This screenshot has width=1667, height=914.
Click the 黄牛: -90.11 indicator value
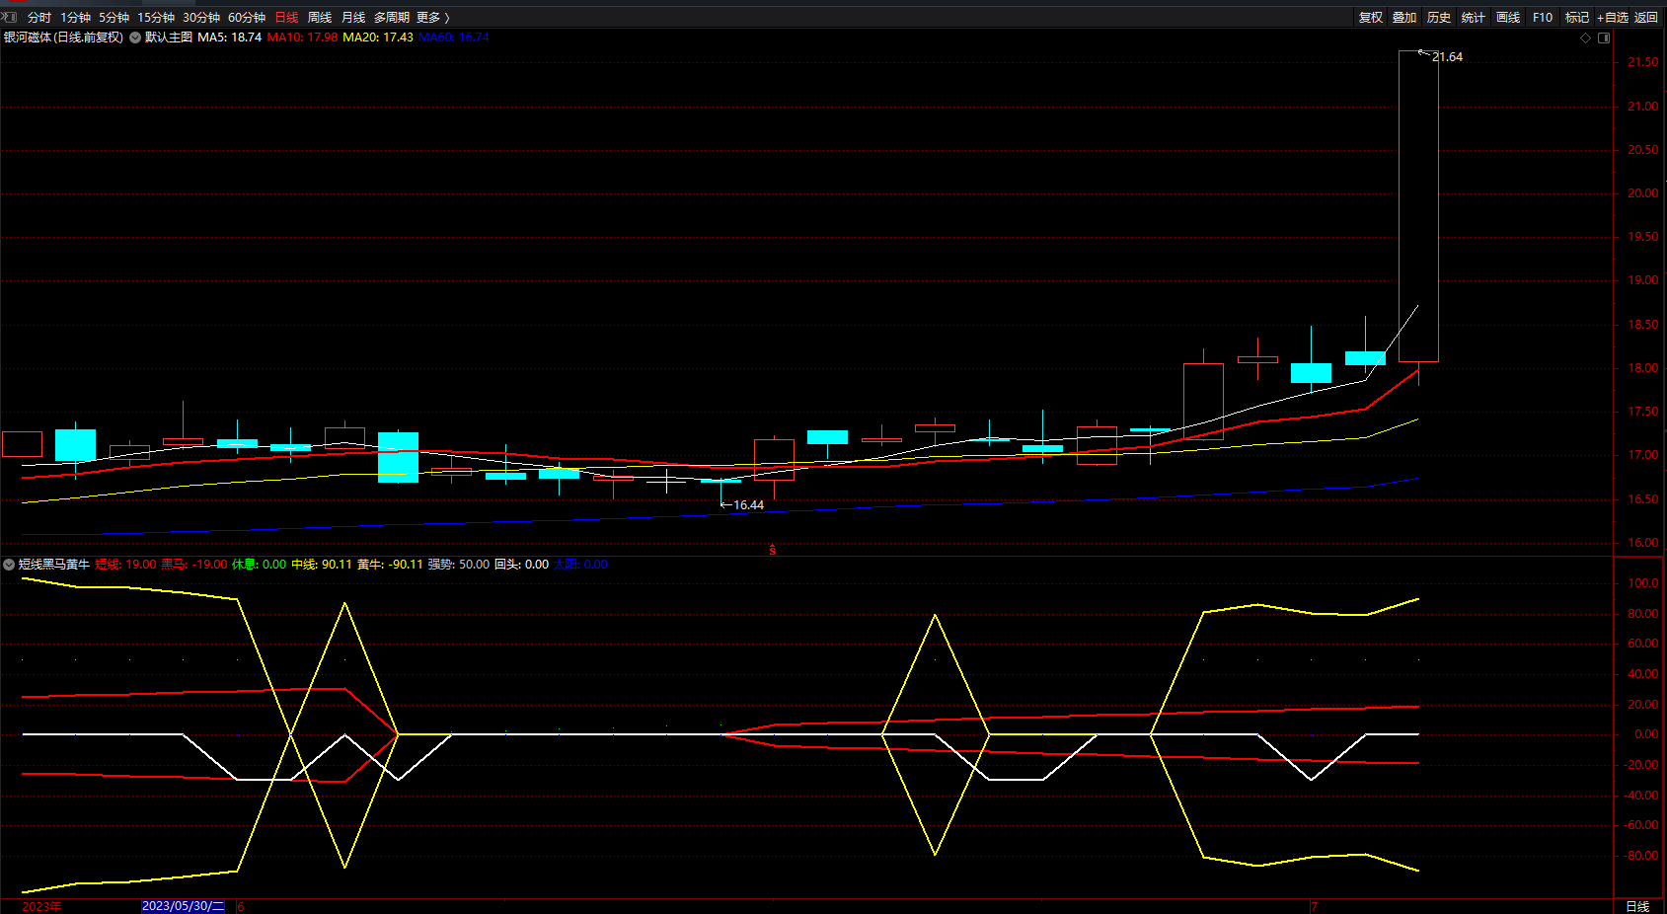(x=390, y=565)
